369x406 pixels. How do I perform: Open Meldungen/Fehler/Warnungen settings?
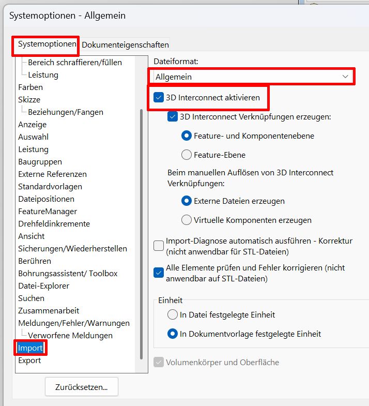[x=74, y=323]
